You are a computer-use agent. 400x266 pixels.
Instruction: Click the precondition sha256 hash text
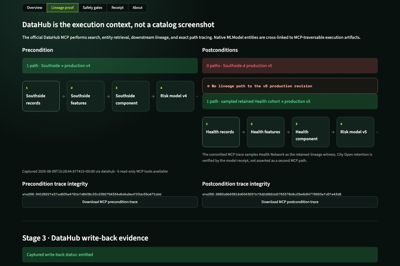coord(92,194)
